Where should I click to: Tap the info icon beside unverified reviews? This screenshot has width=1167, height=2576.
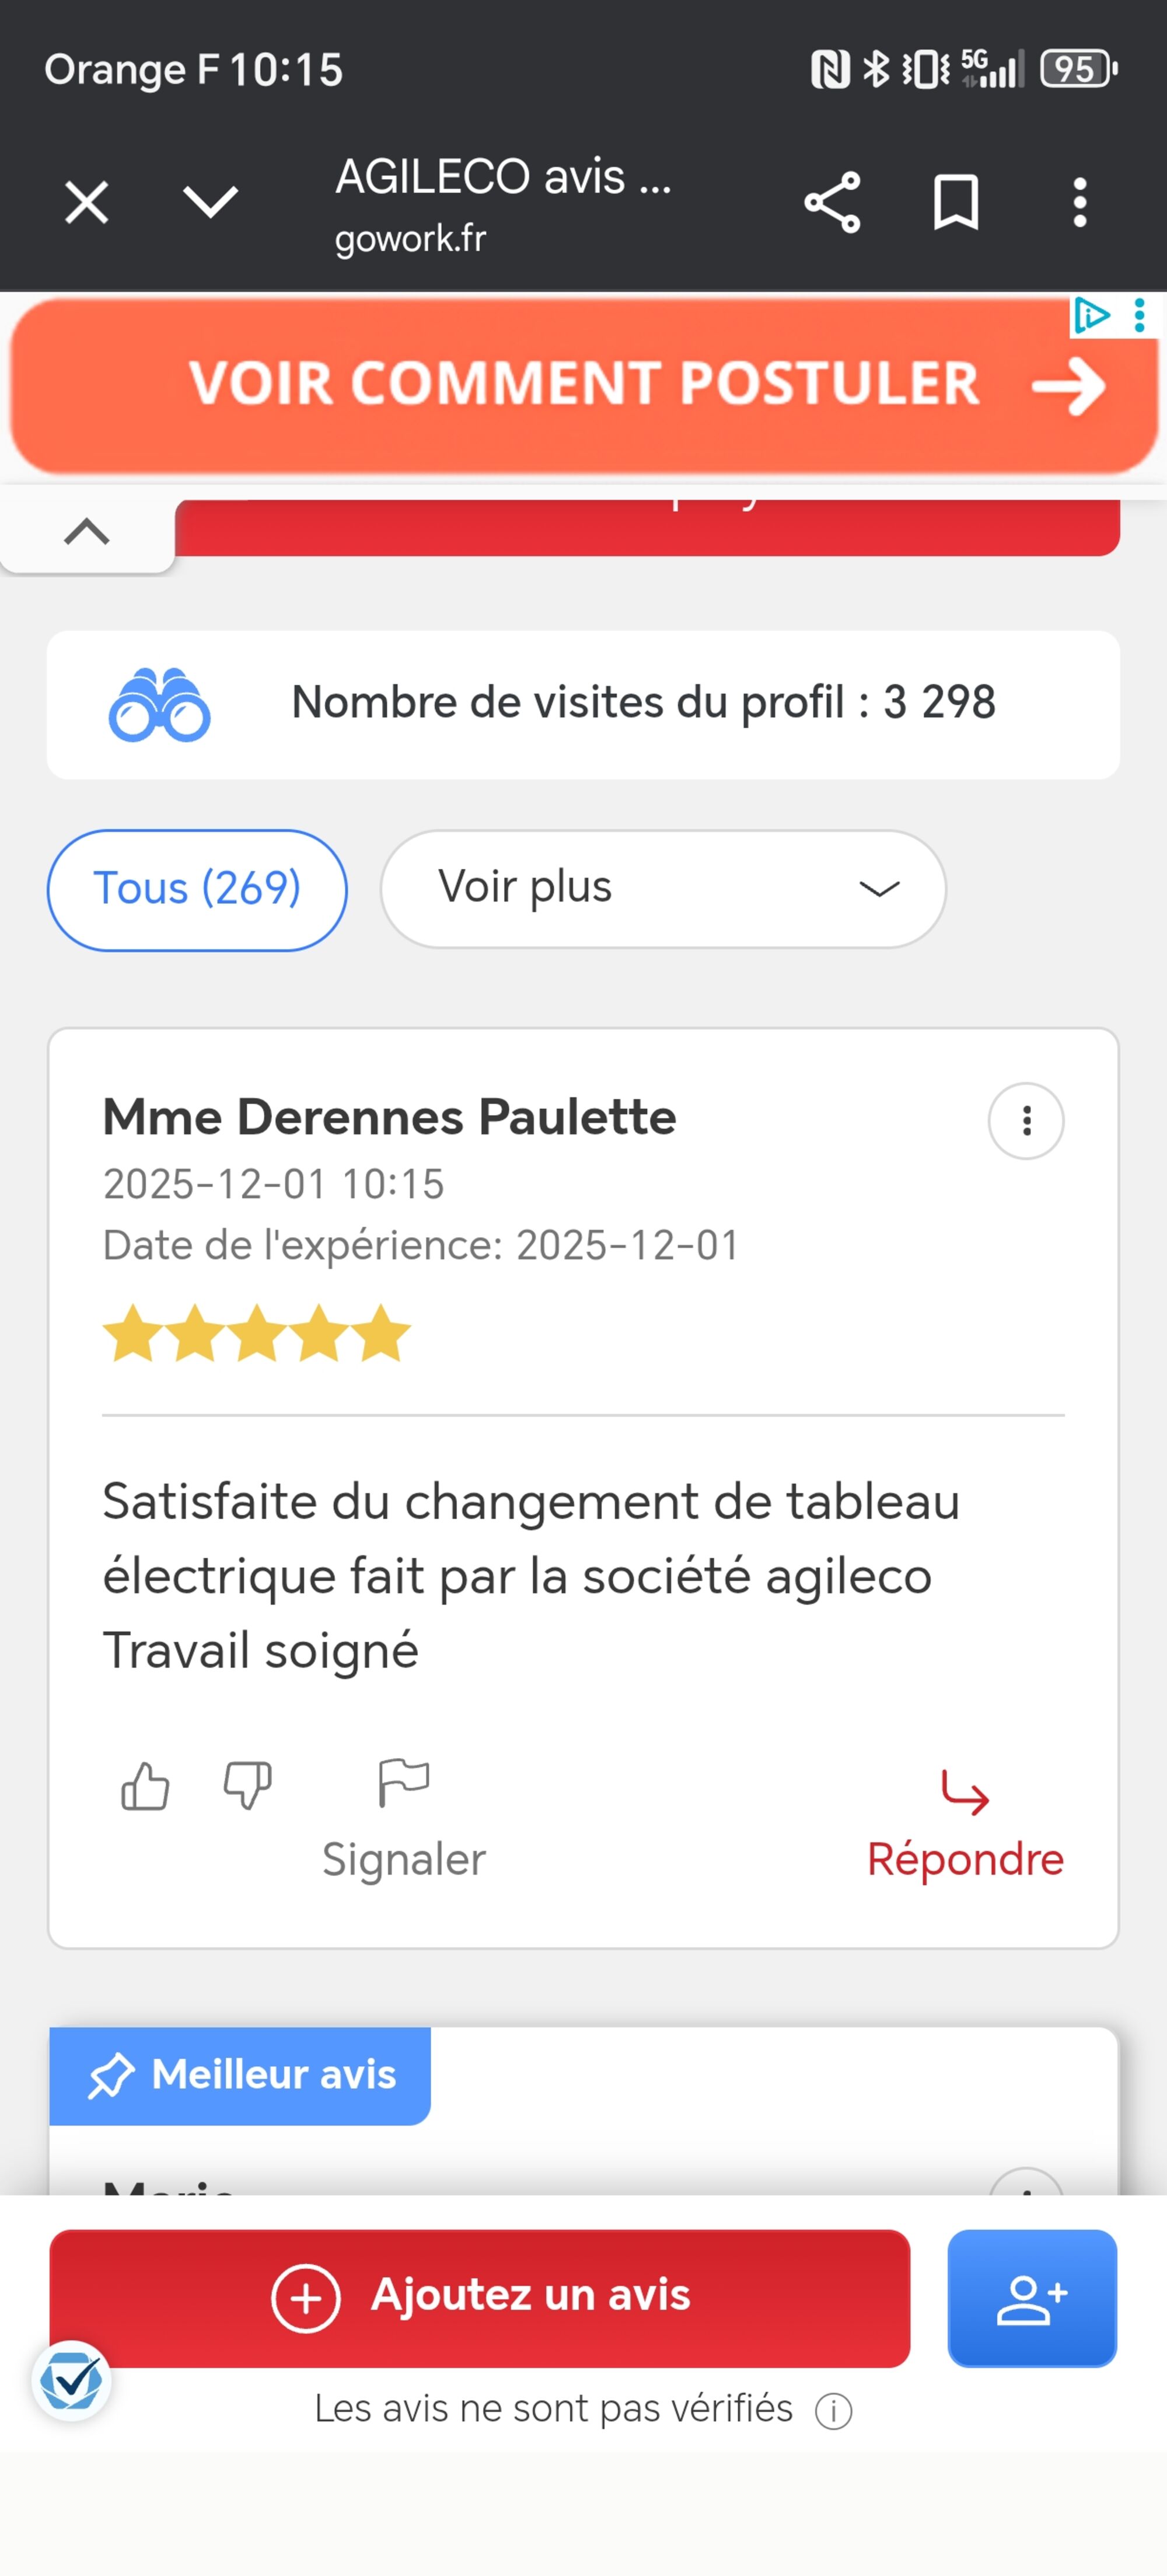click(x=833, y=2411)
